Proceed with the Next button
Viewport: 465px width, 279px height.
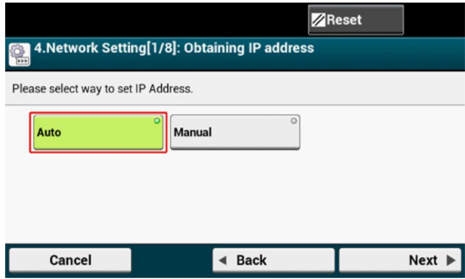[x=400, y=261]
